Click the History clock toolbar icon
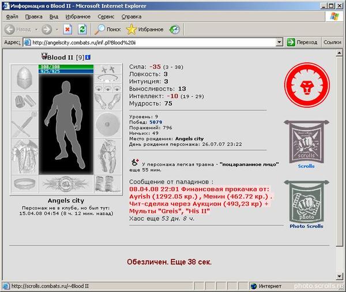 [175, 29]
